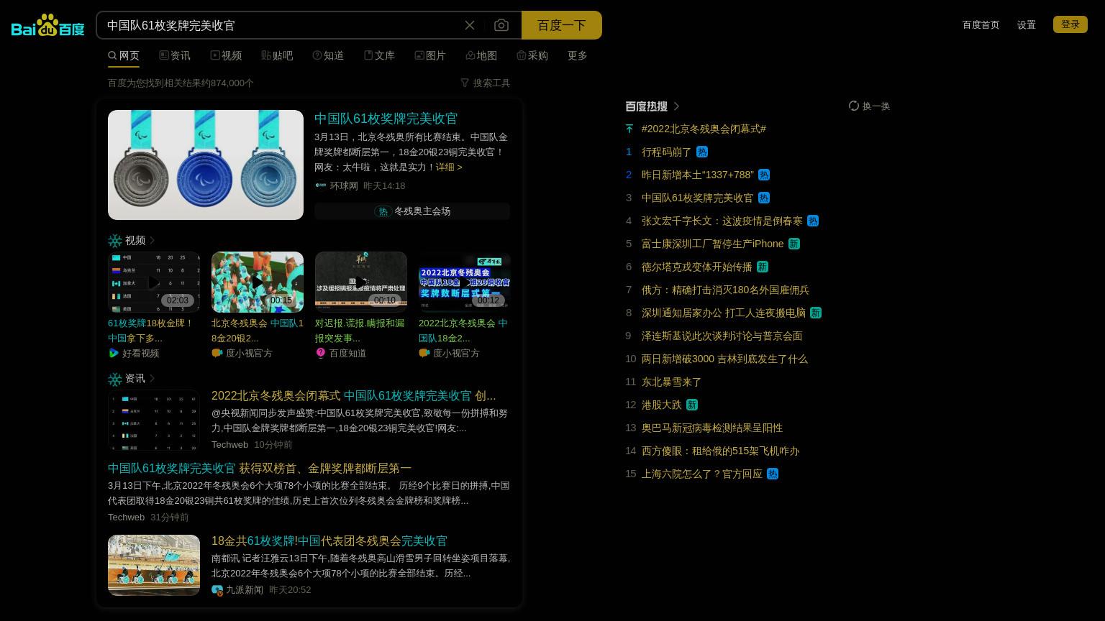
Task: Switch to the 知道 tab
Action: 328,55
